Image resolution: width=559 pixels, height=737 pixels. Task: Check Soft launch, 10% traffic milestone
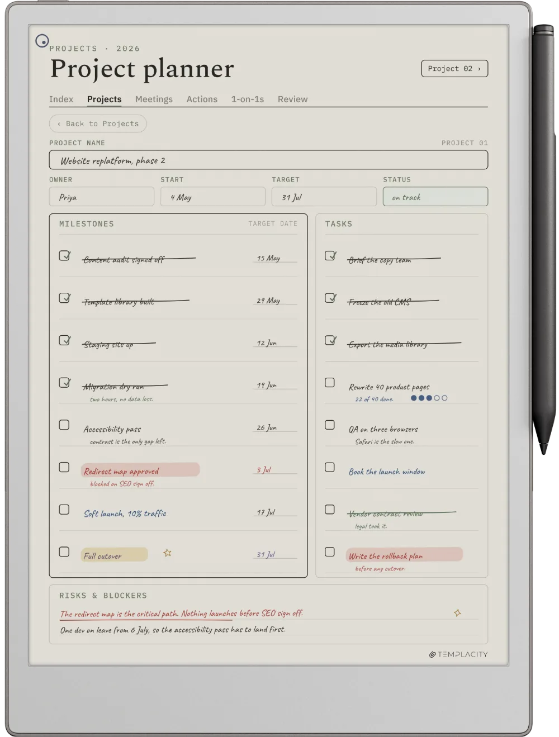point(64,510)
